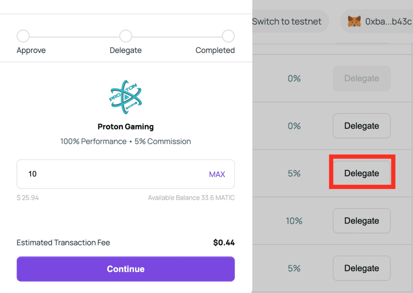The height and width of the screenshot is (293, 413).
Task: Click the disabled grayed-out Delegate button
Action: tap(361, 78)
